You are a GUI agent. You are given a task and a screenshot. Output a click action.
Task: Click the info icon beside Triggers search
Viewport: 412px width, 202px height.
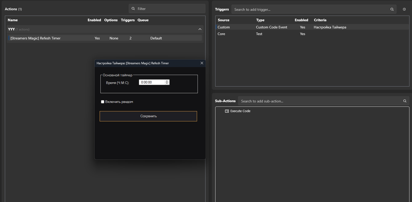[x=404, y=9]
